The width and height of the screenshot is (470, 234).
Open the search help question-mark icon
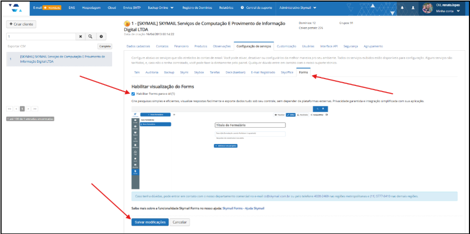coord(101,37)
